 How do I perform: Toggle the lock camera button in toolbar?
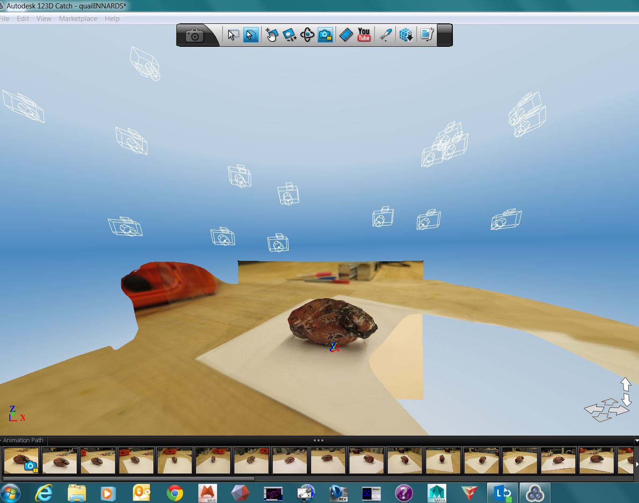[x=325, y=35]
